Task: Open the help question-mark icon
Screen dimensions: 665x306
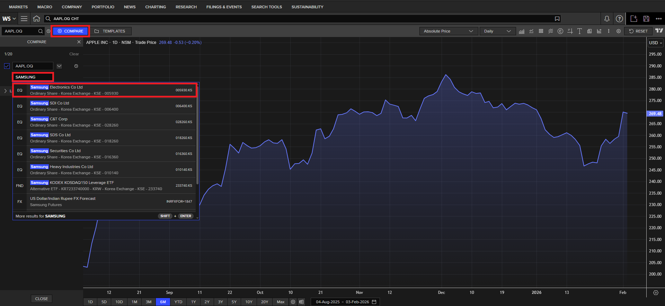Action: coord(619,19)
